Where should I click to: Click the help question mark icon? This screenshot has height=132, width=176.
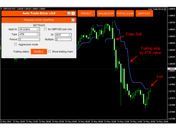tap(69, 13)
